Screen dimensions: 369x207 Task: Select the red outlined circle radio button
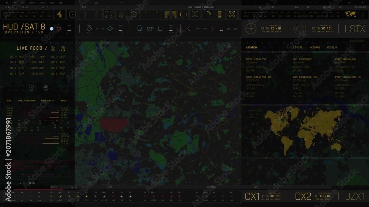(59, 29)
